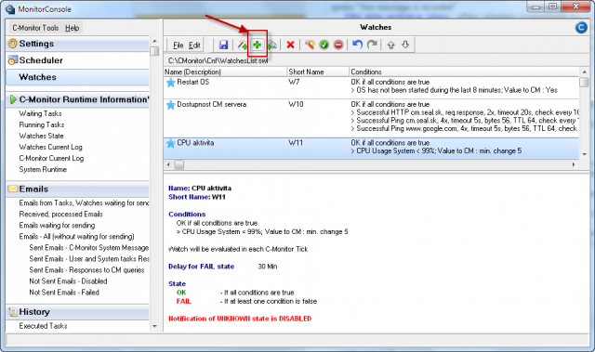The height and width of the screenshot is (352, 595).
Task: Select the Restart OS watch row
Action: click(x=371, y=86)
